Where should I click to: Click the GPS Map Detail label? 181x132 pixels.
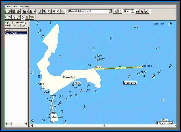click(165, 123)
